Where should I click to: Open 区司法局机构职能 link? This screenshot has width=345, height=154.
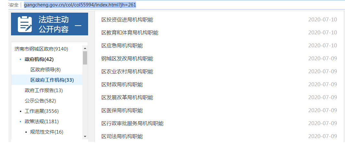(x=122, y=136)
